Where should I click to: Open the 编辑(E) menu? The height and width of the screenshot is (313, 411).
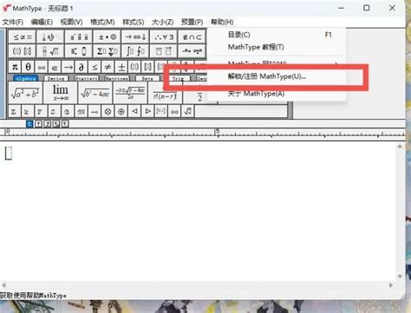(42, 22)
